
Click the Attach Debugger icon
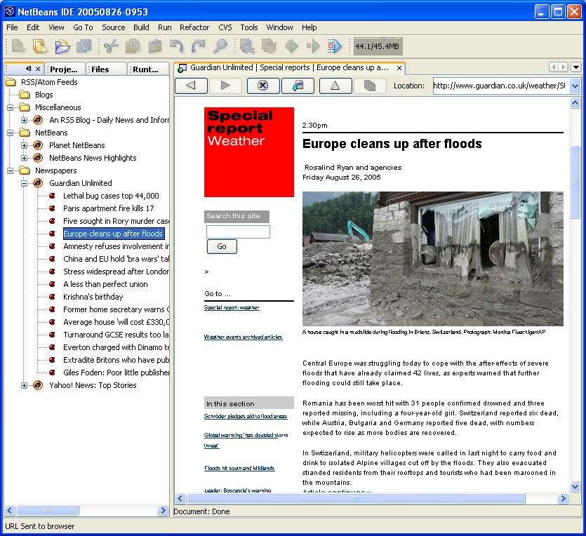click(x=335, y=46)
